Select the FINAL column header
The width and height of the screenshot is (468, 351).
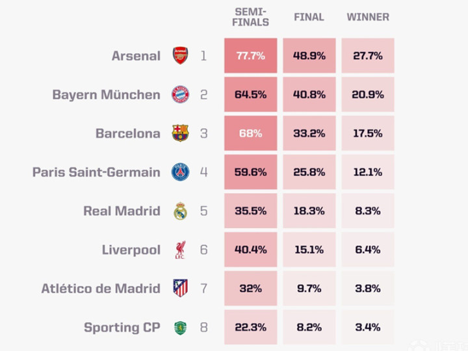pos(309,18)
